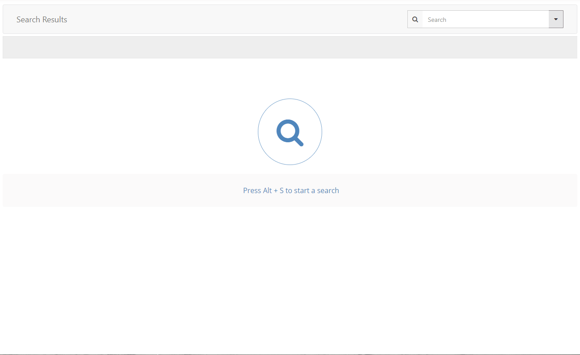Image resolution: width=580 pixels, height=355 pixels.
Task: Focus the Search text input field
Action: [x=485, y=20]
